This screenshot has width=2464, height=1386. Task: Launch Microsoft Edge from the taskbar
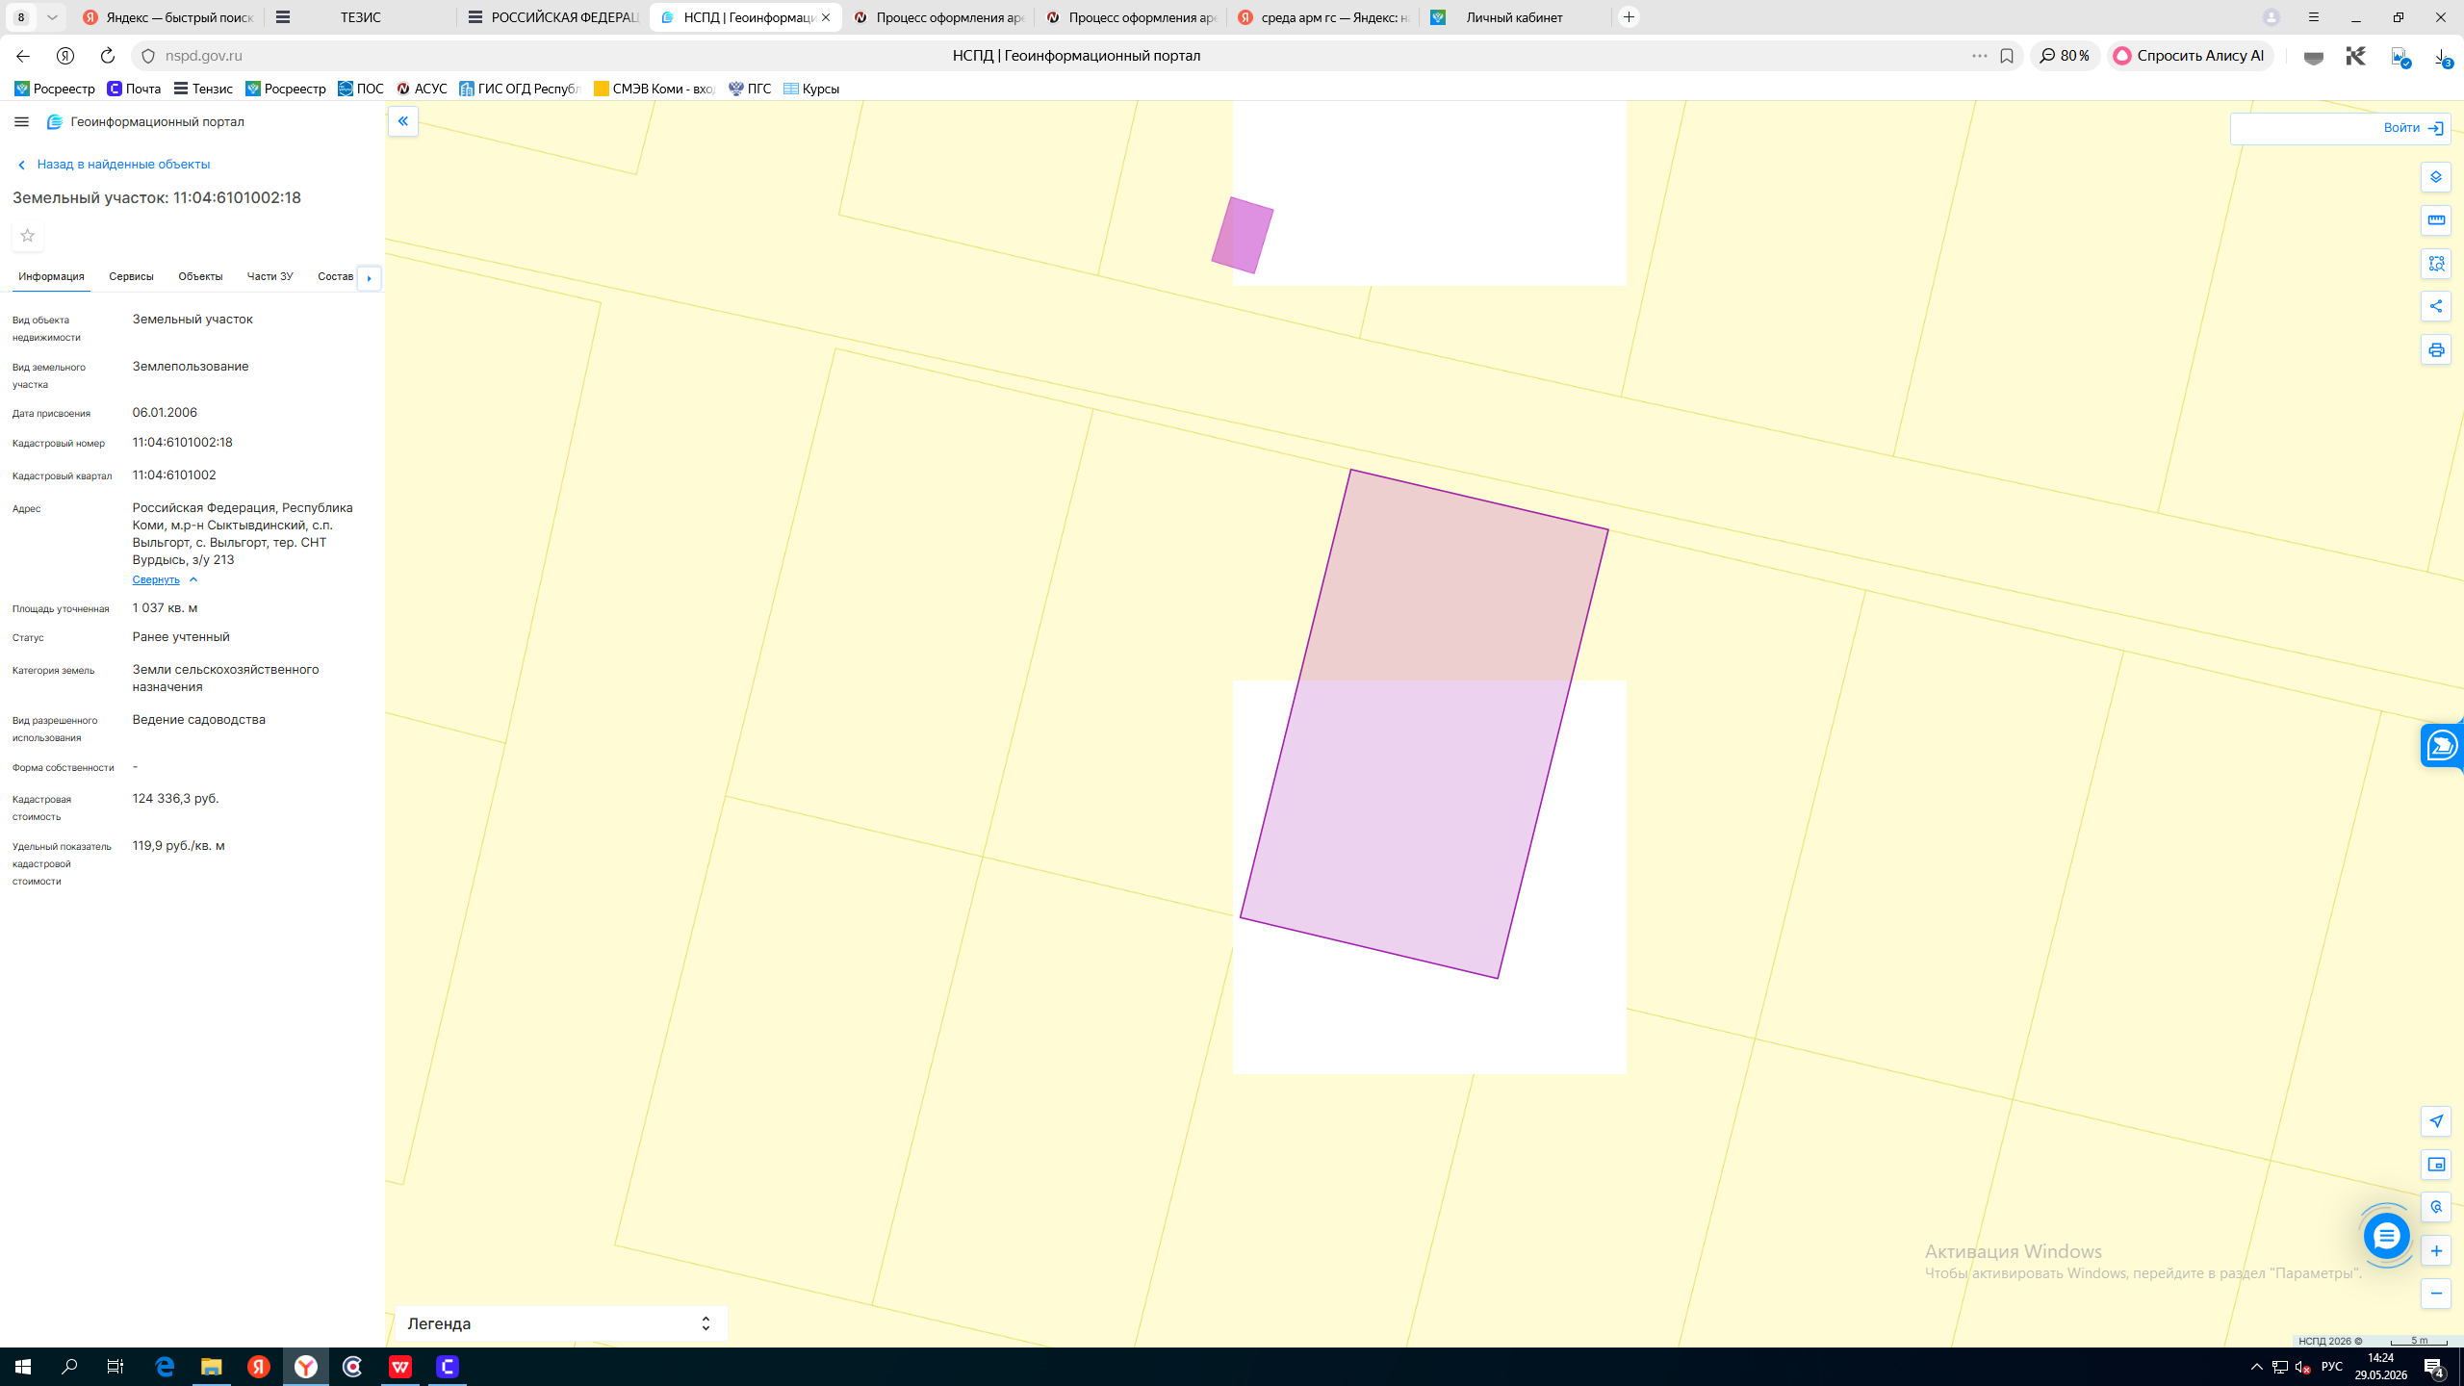tap(165, 1367)
